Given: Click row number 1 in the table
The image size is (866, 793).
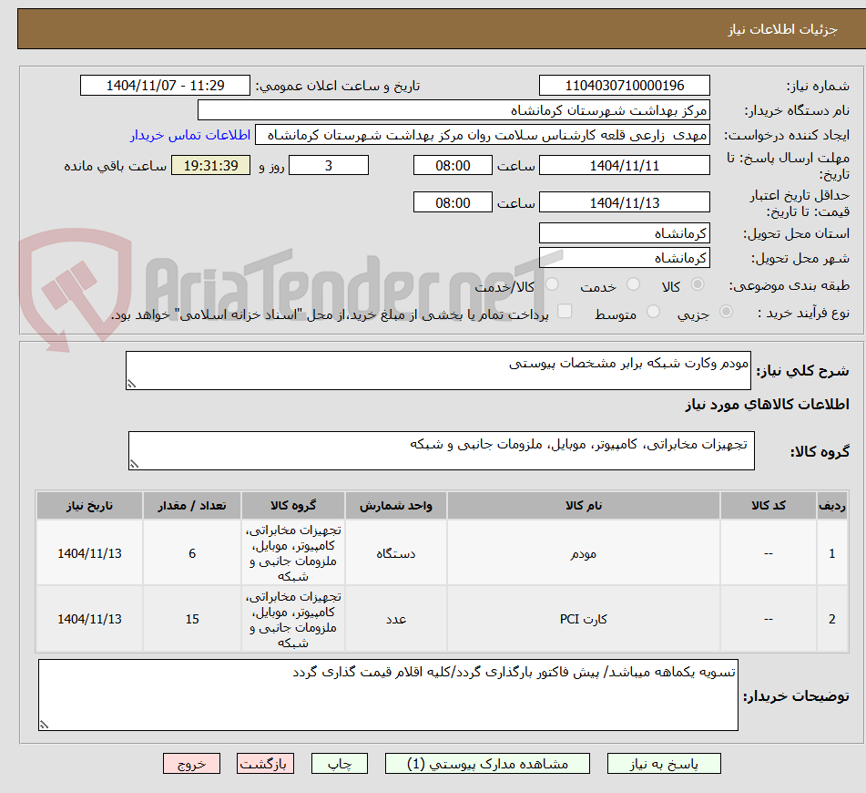Looking at the screenshot, I should click(x=832, y=553).
